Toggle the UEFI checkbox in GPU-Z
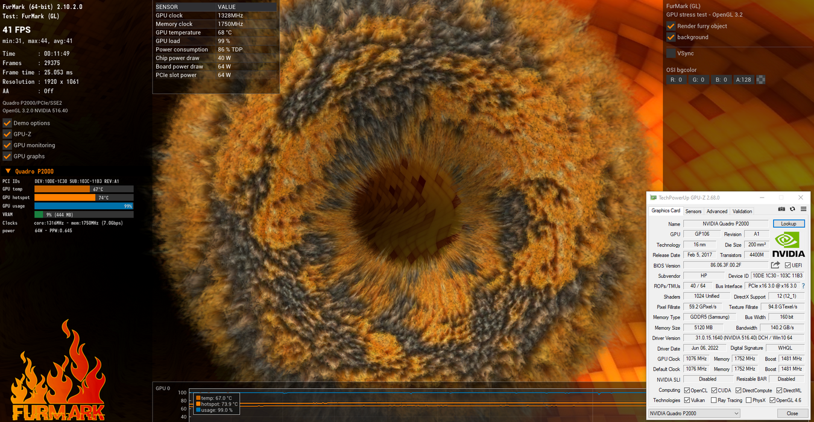This screenshot has height=422, width=814. 787,265
